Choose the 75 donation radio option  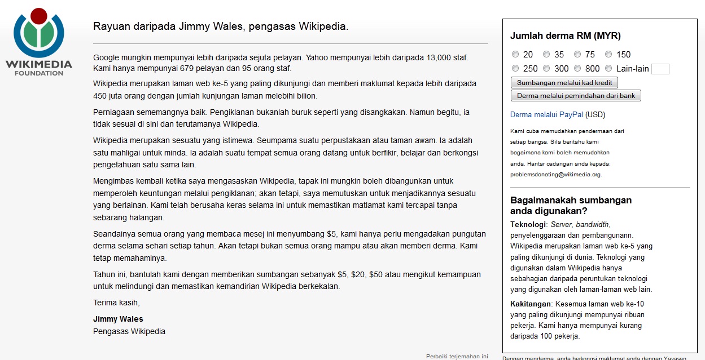(x=577, y=55)
